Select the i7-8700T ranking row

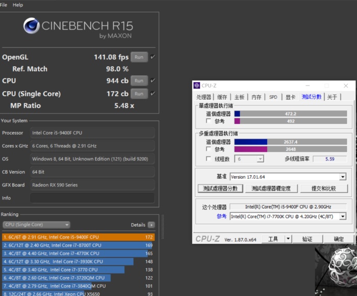79,245
